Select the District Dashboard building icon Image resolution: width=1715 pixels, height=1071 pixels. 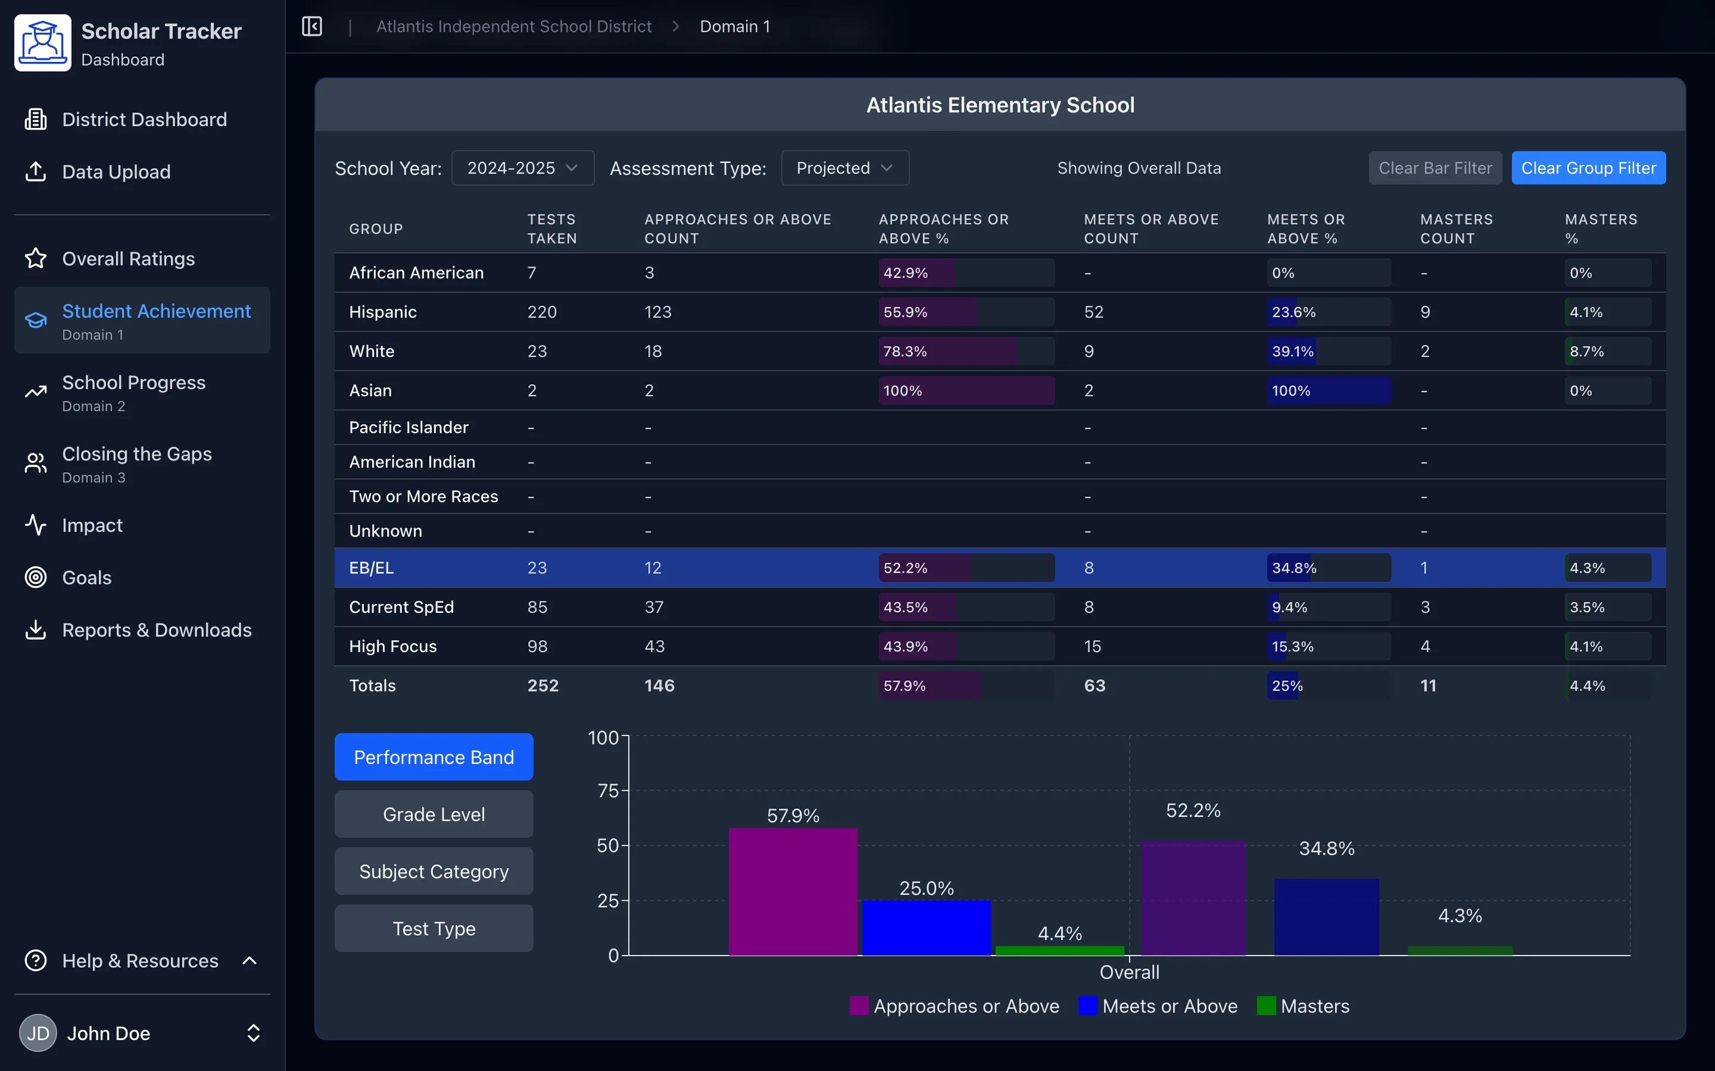coord(36,119)
